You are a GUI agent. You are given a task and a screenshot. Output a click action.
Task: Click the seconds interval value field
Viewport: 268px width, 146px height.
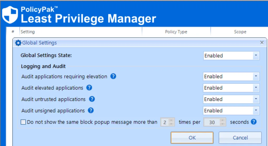(212, 122)
